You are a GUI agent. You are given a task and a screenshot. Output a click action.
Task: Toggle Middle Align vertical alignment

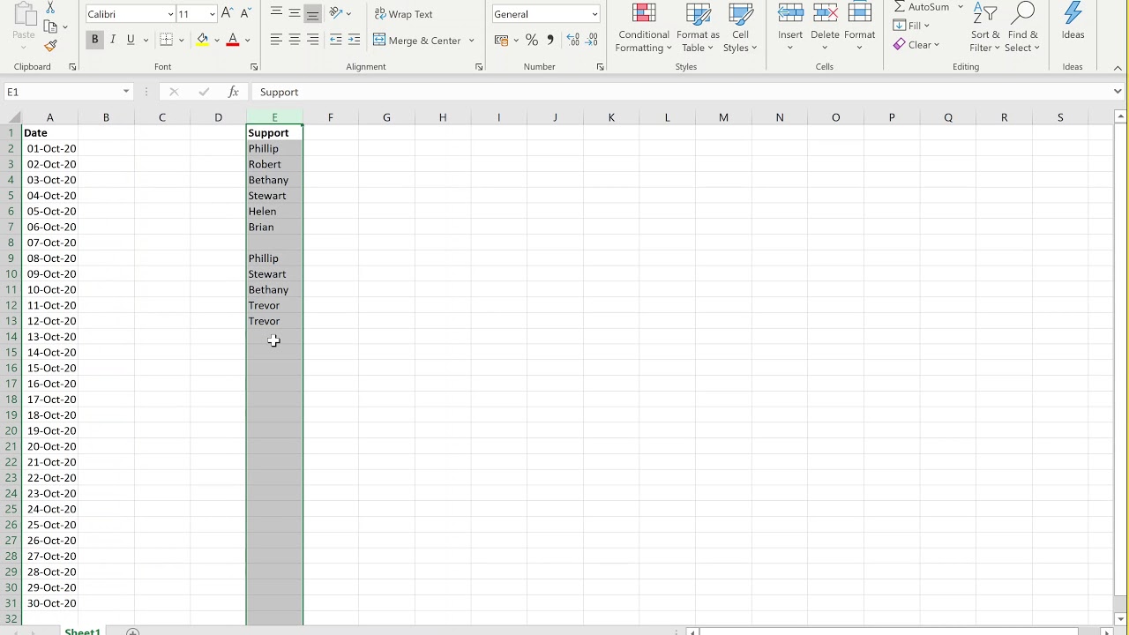click(x=295, y=14)
